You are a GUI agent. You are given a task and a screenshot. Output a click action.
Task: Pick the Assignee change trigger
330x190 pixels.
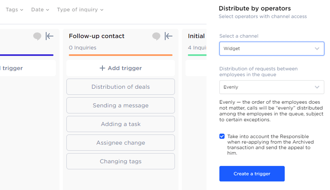pos(121,143)
